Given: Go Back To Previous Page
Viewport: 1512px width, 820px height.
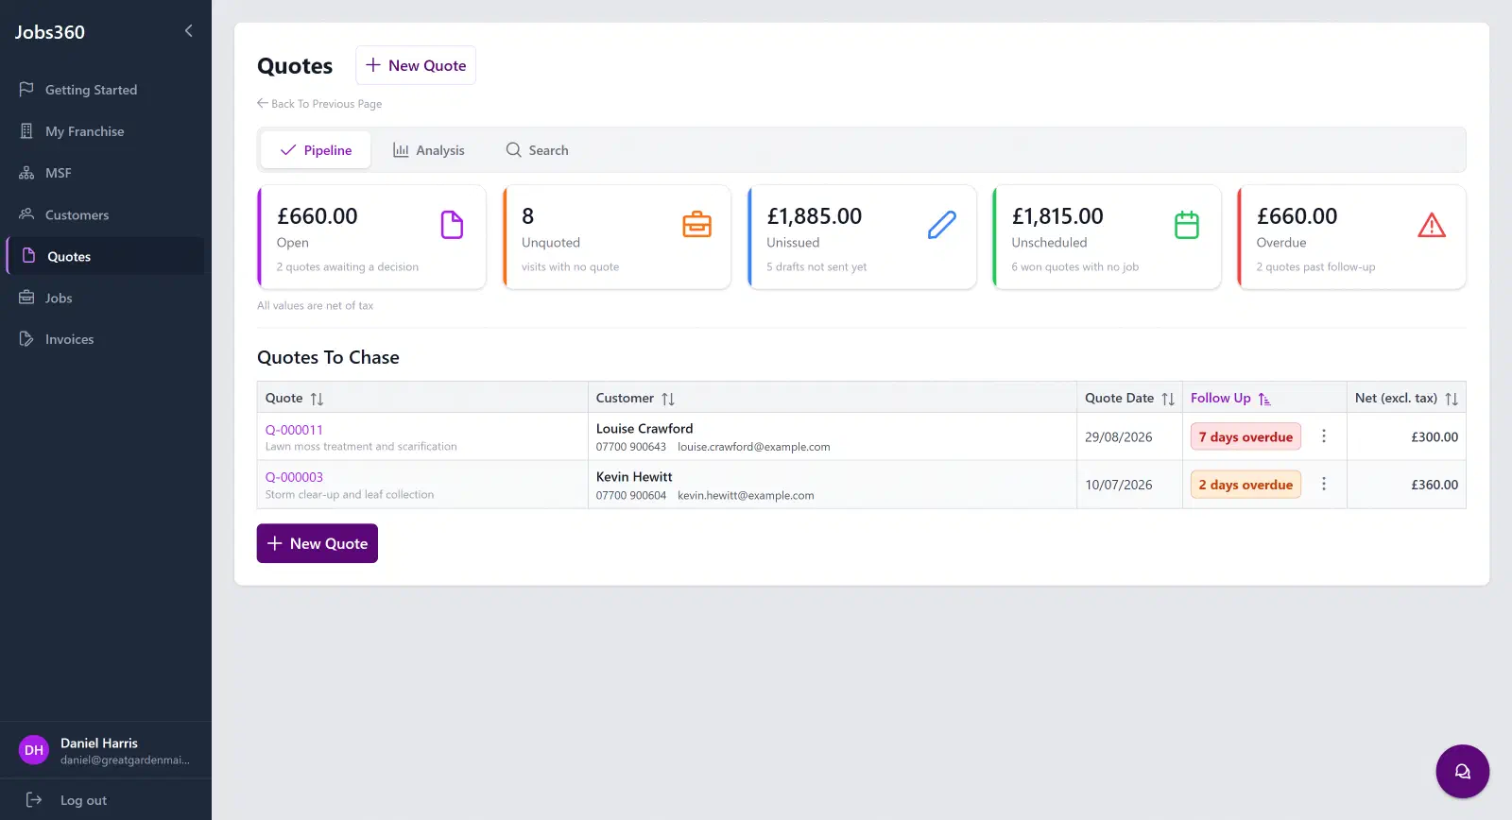Looking at the screenshot, I should [x=319, y=104].
